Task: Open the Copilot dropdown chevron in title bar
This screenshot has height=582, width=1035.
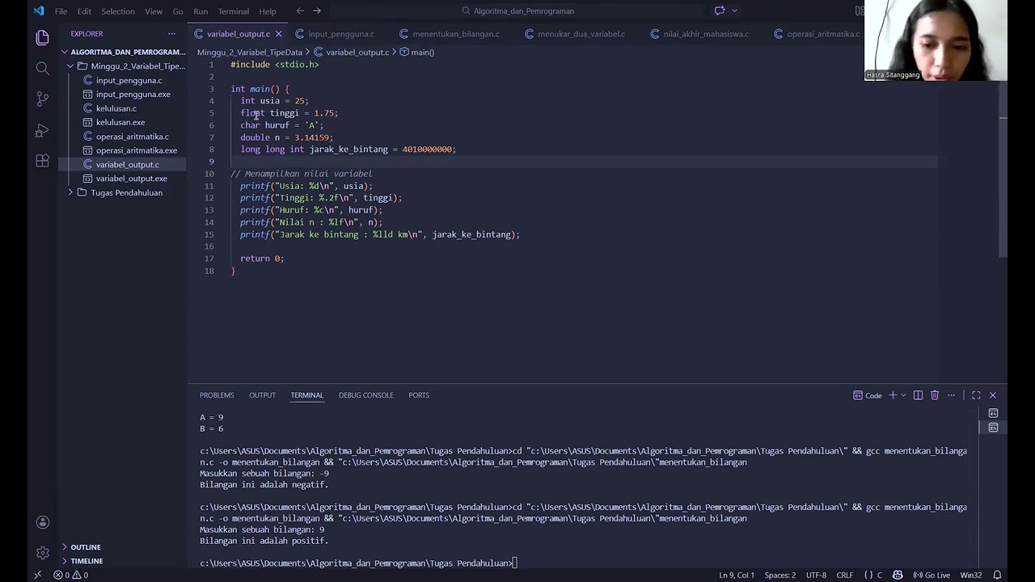Action: click(734, 11)
